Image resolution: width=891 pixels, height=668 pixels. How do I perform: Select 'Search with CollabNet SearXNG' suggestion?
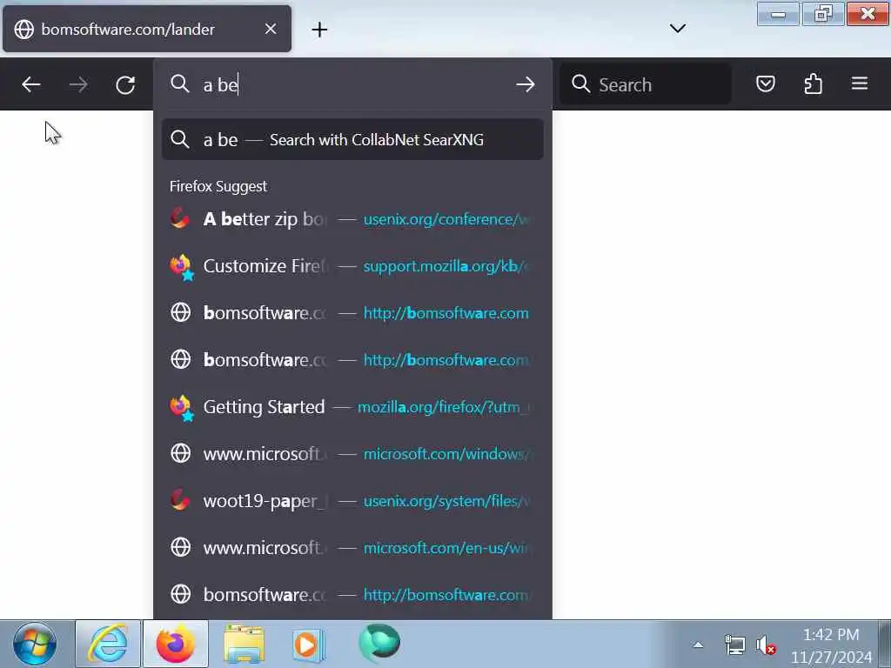(352, 139)
